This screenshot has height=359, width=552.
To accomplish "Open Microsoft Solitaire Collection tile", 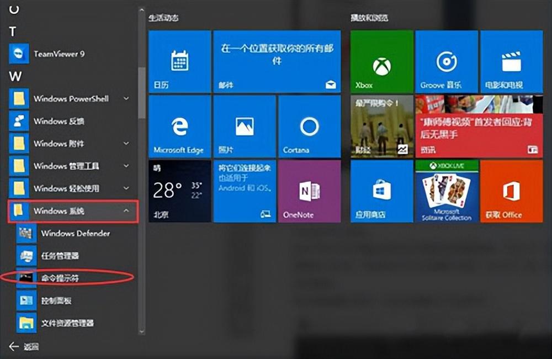I will [x=447, y=191].
